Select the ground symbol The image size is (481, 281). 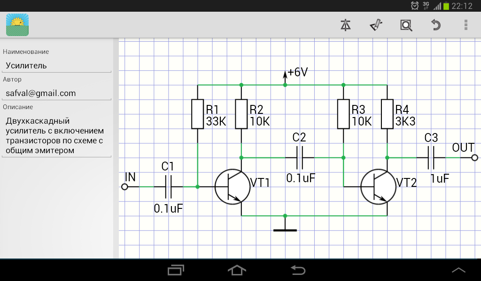click(x=285, y=229)
